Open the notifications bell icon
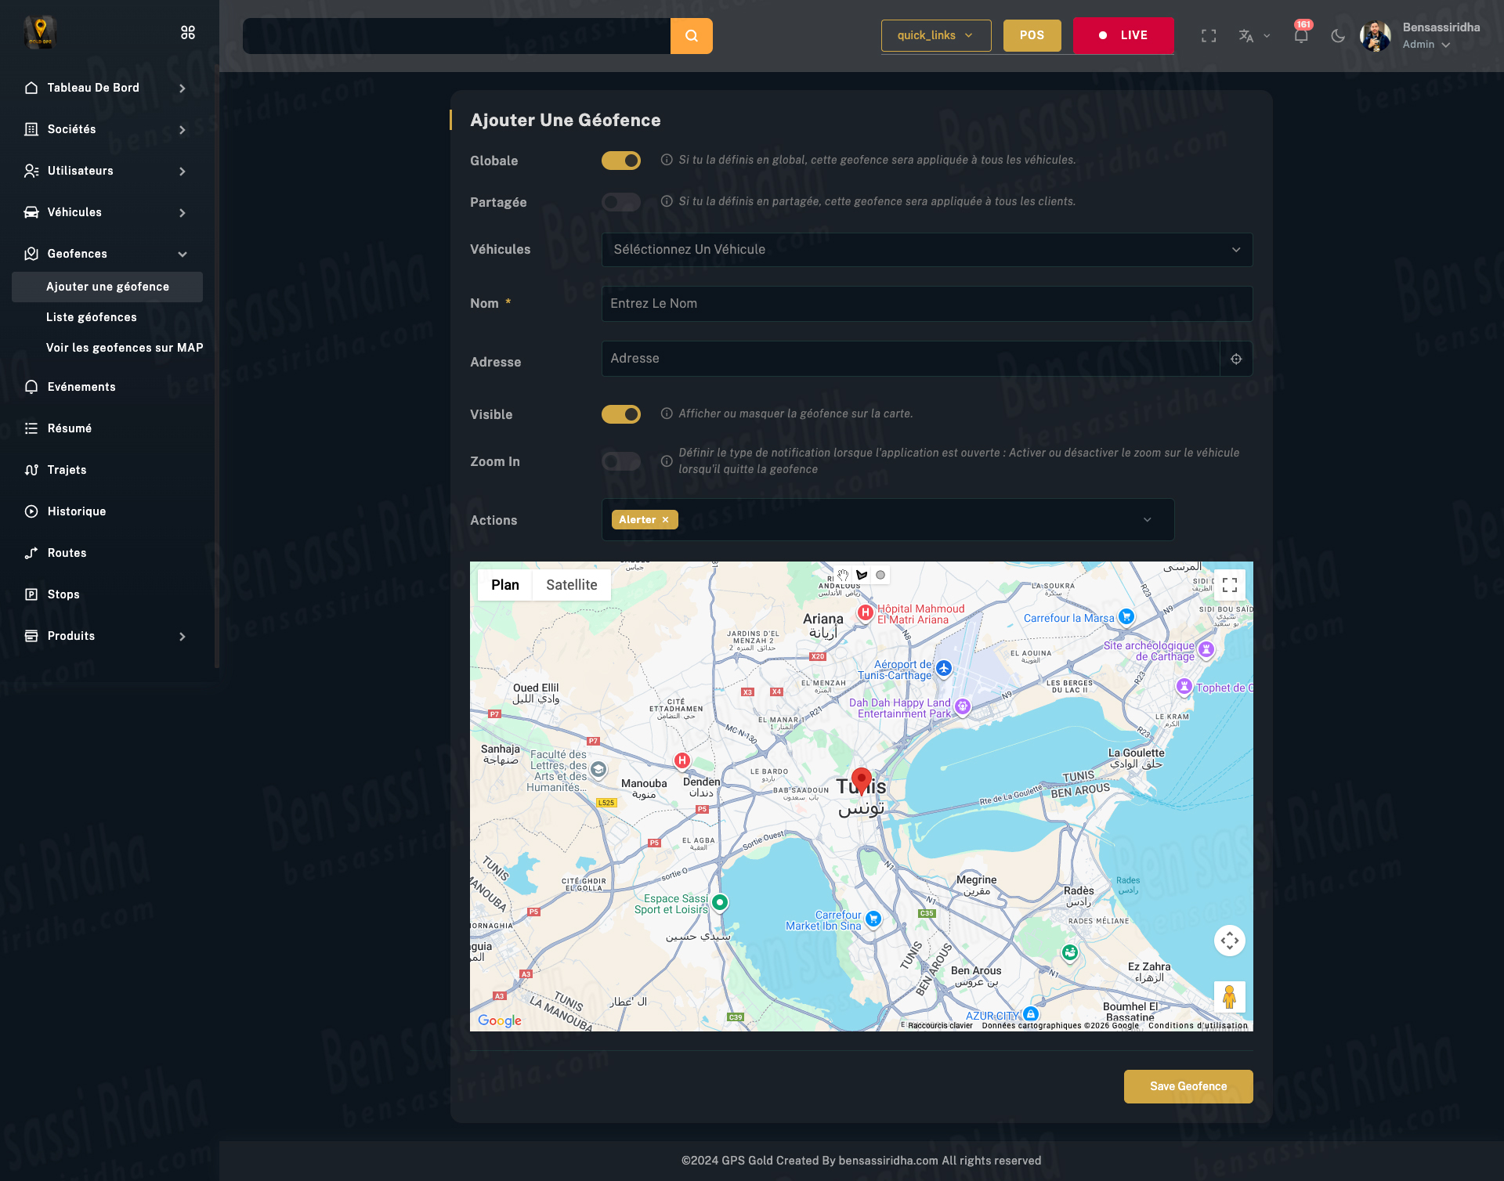Image resolution: width=1504 pixels, height=1181 pixels. 1300,36
